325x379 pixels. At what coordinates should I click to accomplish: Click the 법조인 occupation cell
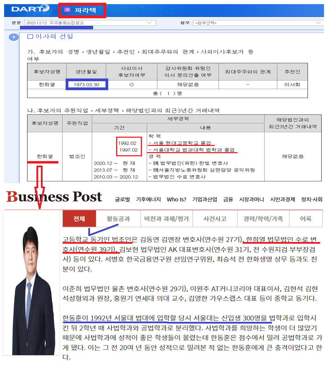point(77,156)
